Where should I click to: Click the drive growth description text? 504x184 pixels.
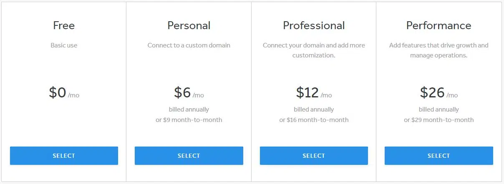tap(438, 50)
